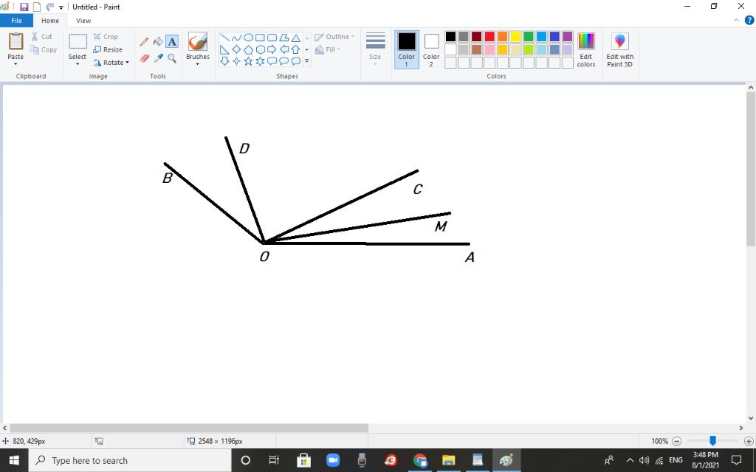Click the zoom in plus button
The image size is (756, 472).
[x=749, y=441]
